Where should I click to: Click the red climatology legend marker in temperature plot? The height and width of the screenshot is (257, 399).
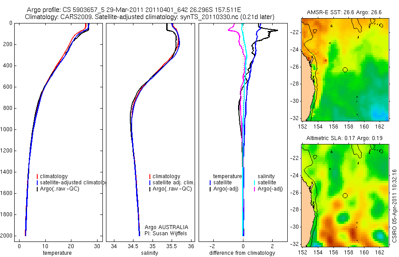pos(37,176)
